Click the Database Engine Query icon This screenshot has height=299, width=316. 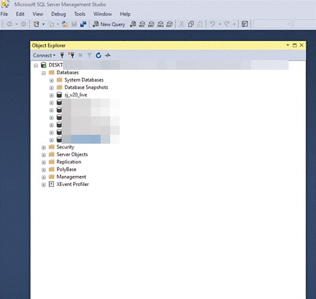click(133, 24)
